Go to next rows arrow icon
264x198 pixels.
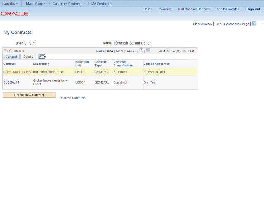coord(184,50)
